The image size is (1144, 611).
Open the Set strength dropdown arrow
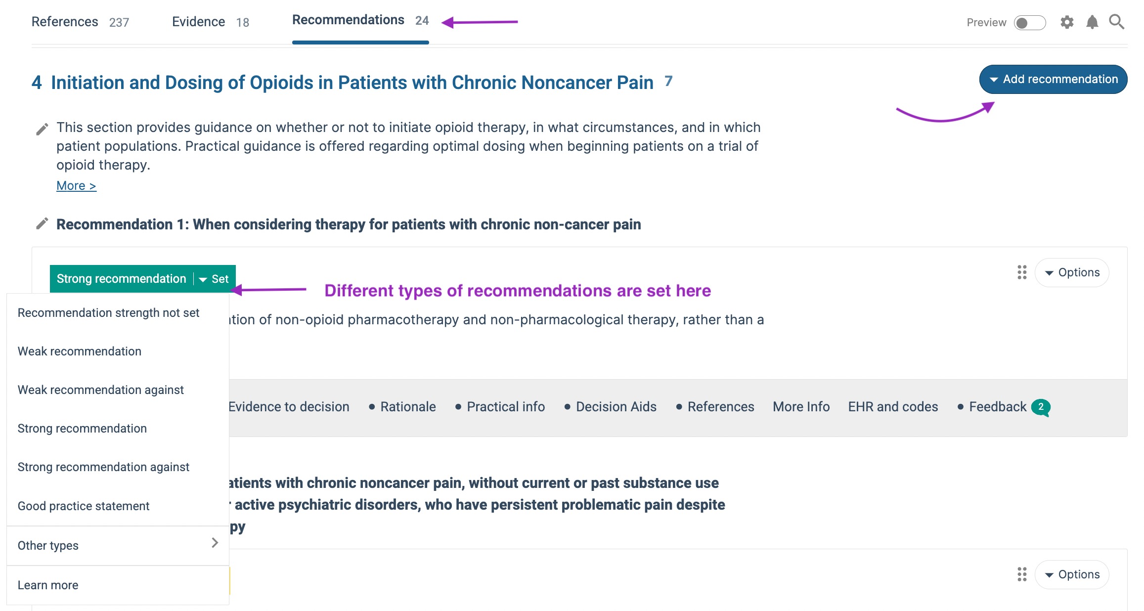coord(214,279)
